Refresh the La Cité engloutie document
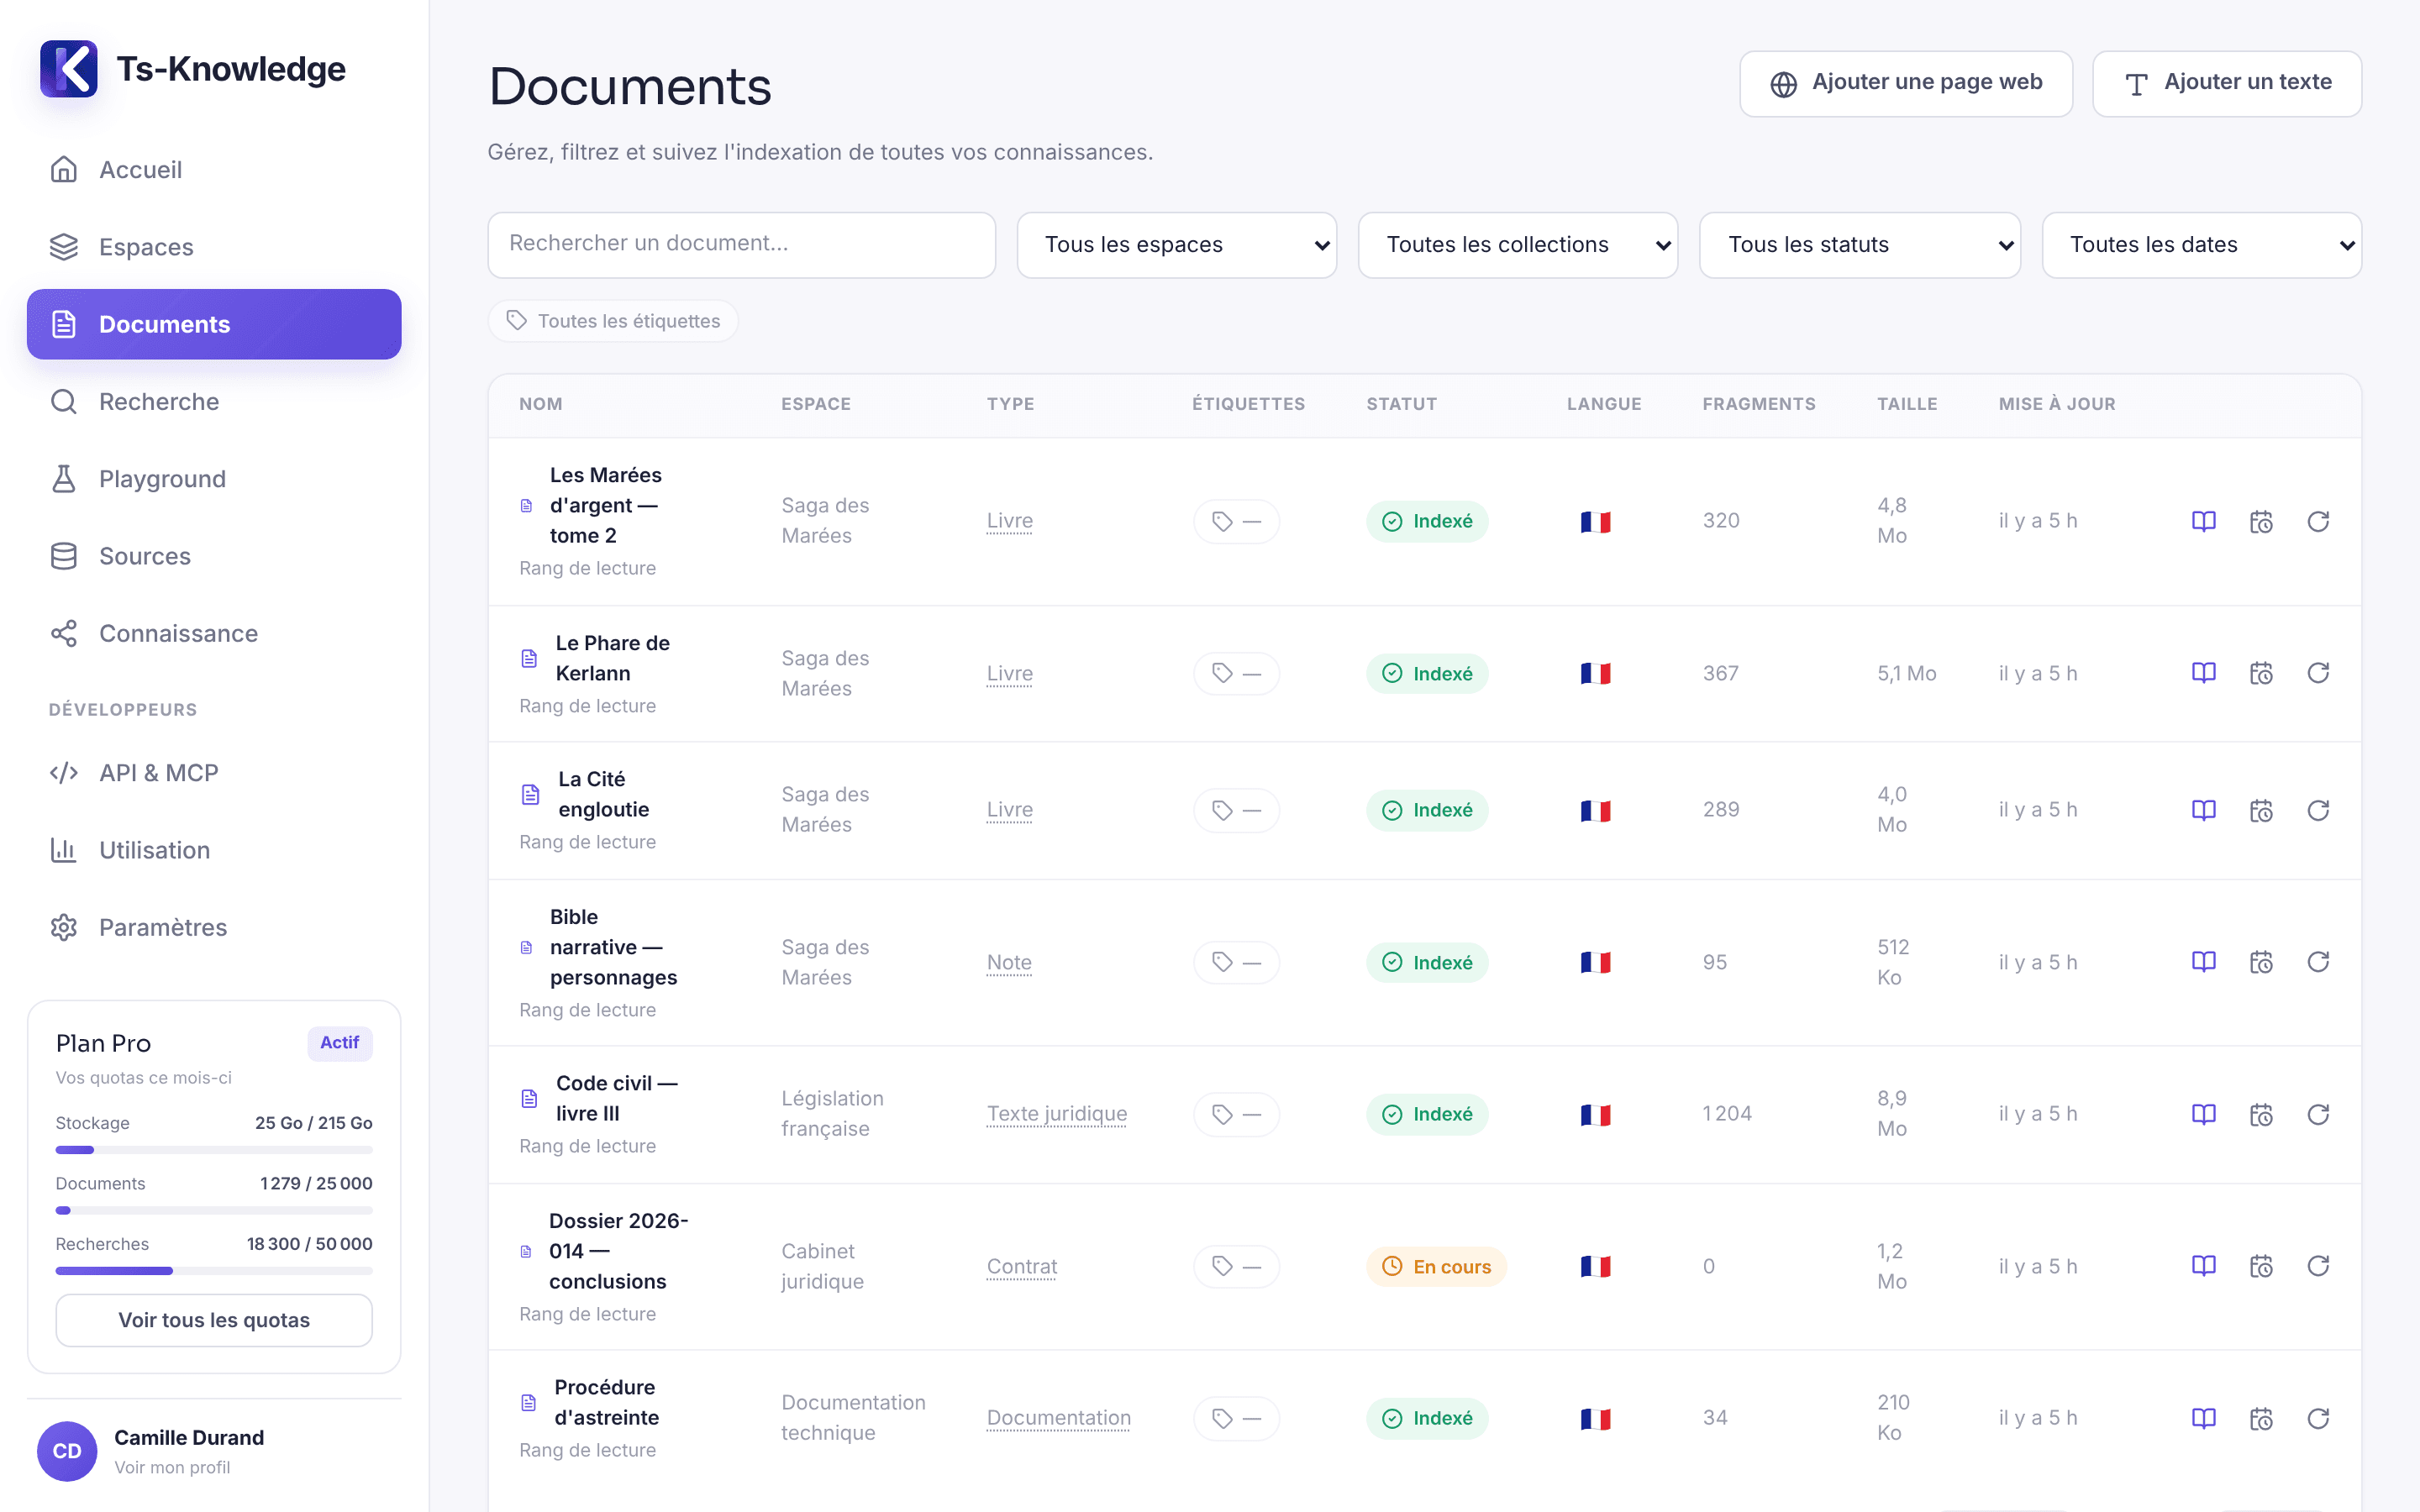The height and width of the screenshot is (1512, 2420). 2318,810
